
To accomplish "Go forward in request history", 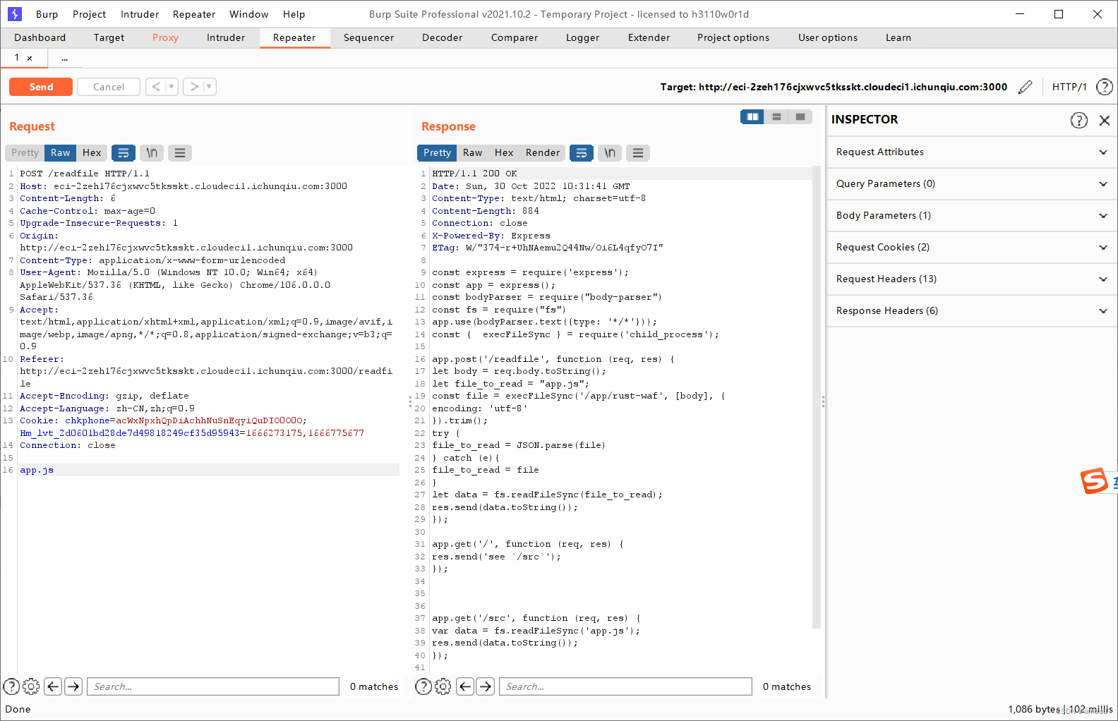I will [x=194, y=87].
